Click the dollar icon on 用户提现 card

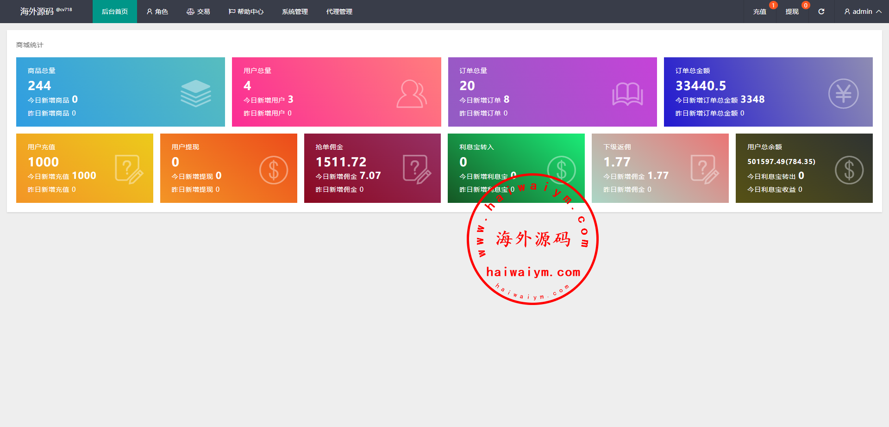[x=273, y=170]
